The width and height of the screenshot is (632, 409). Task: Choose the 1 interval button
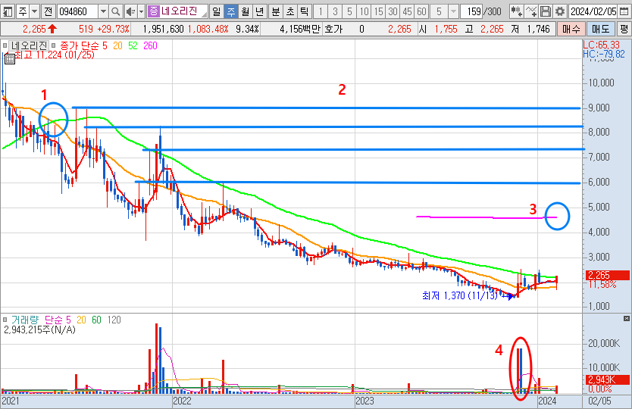321,11
